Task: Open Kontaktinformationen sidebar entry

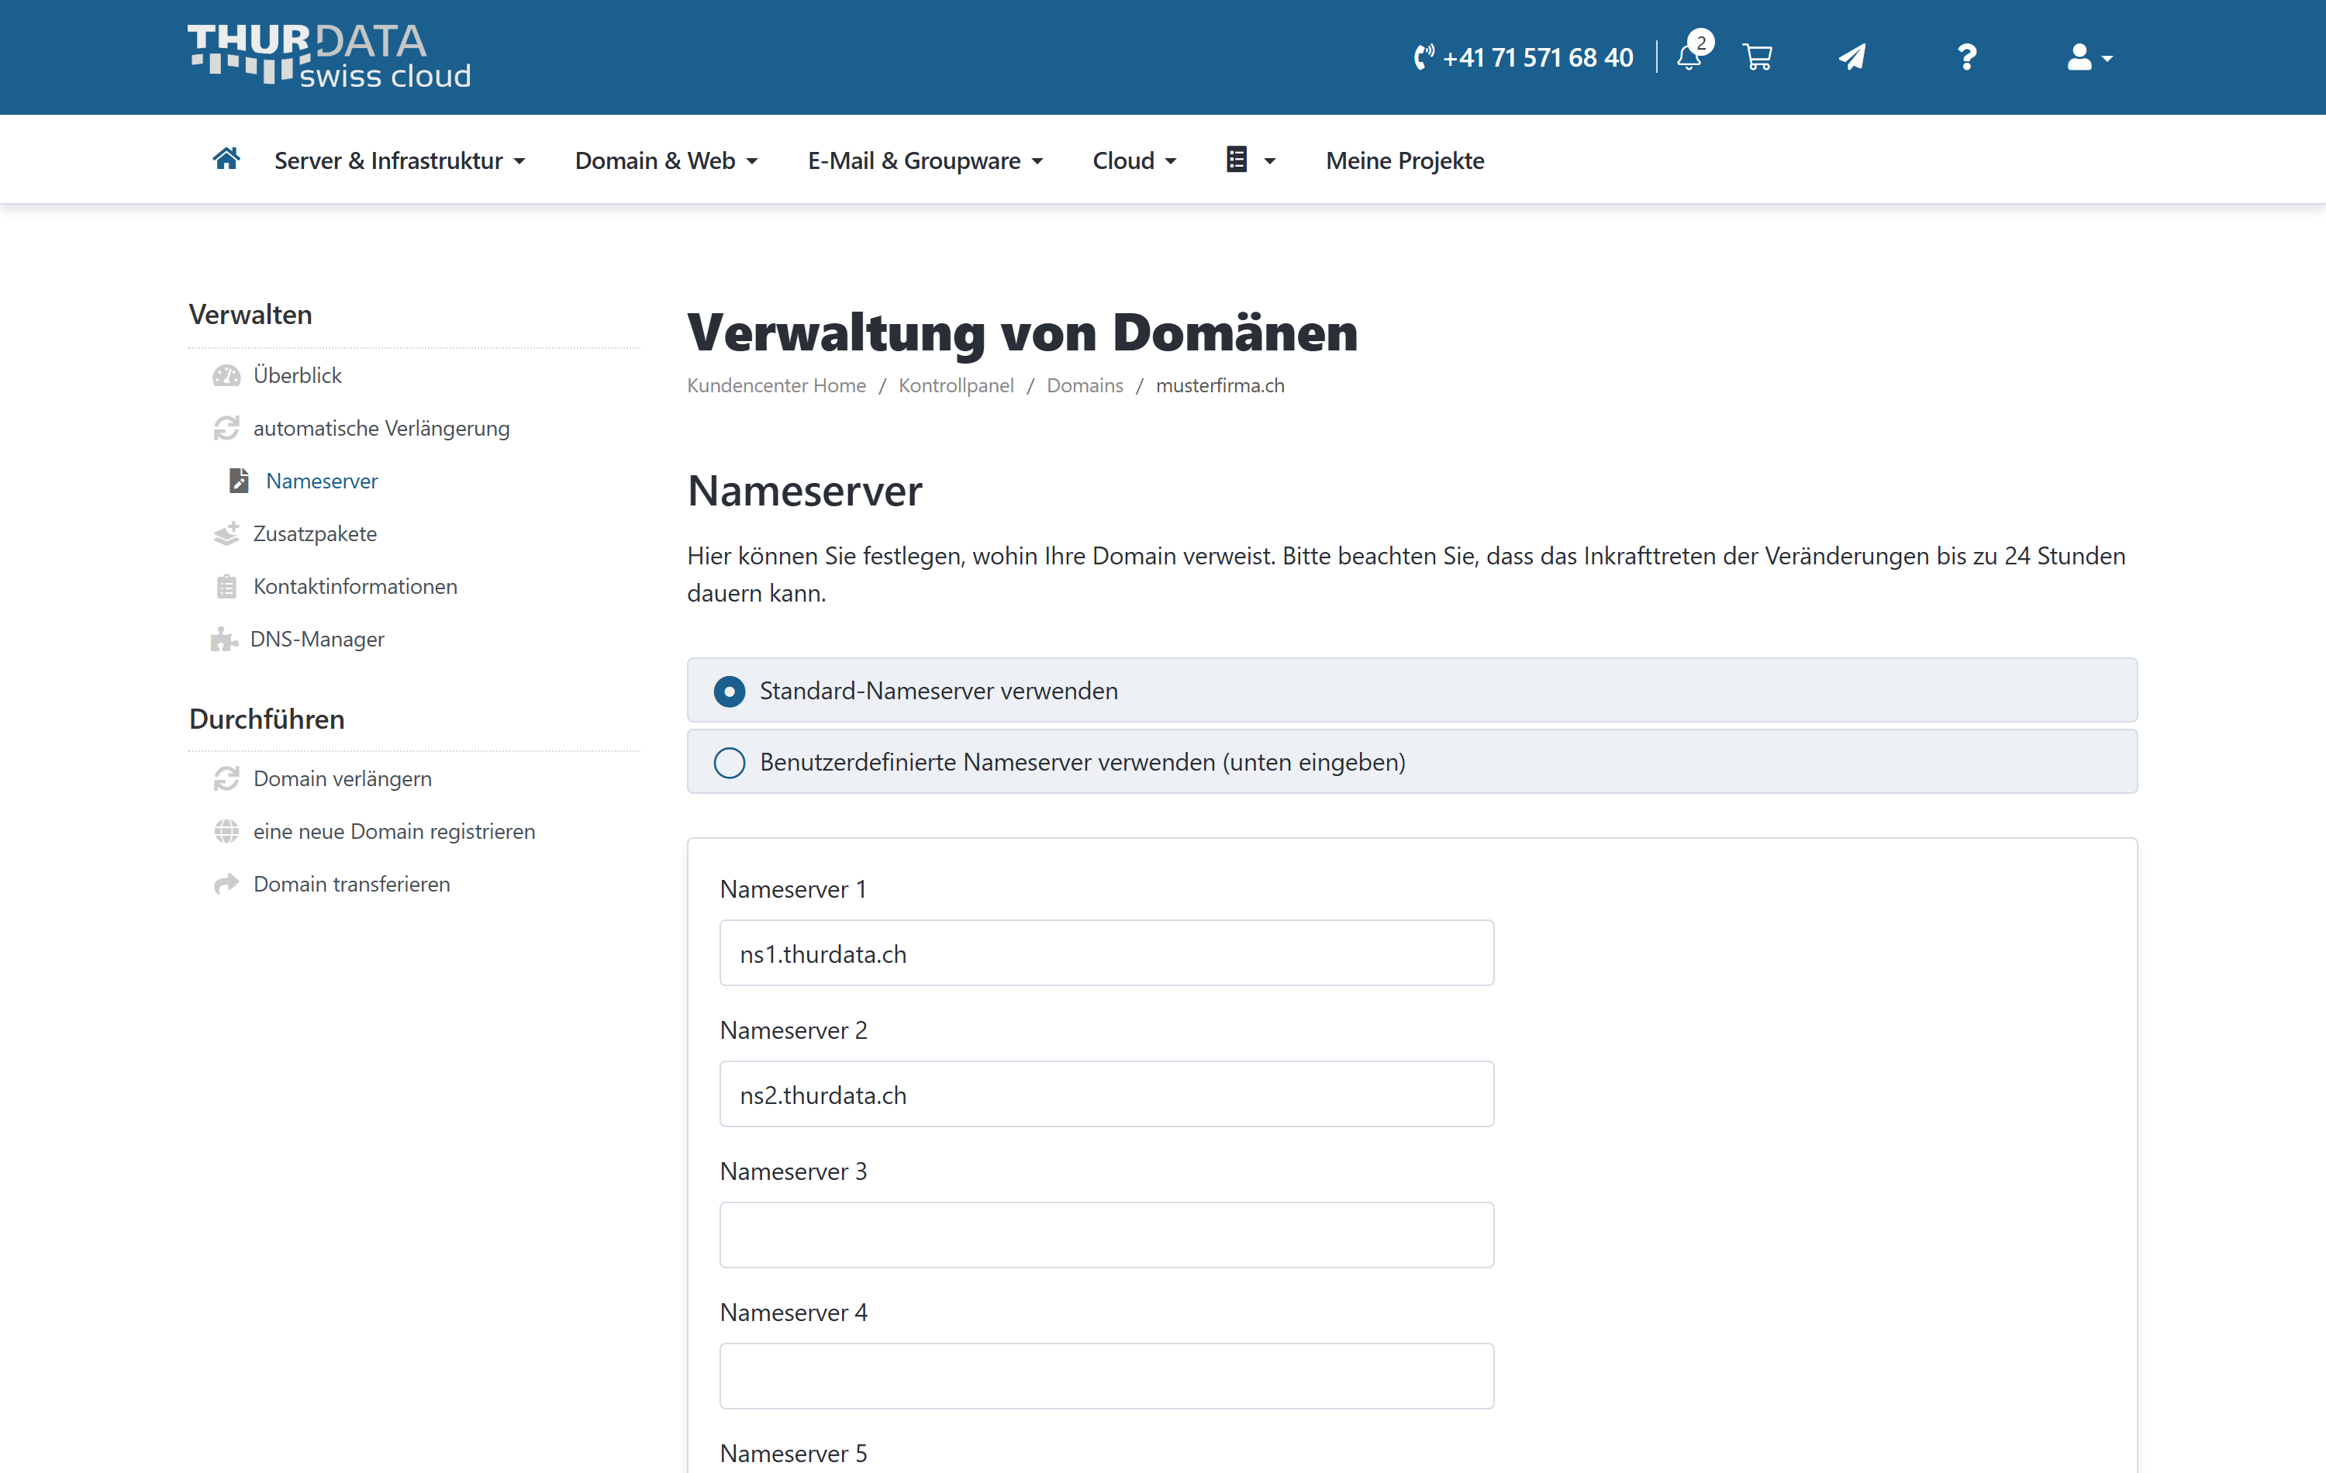Action: pos(355,586)
